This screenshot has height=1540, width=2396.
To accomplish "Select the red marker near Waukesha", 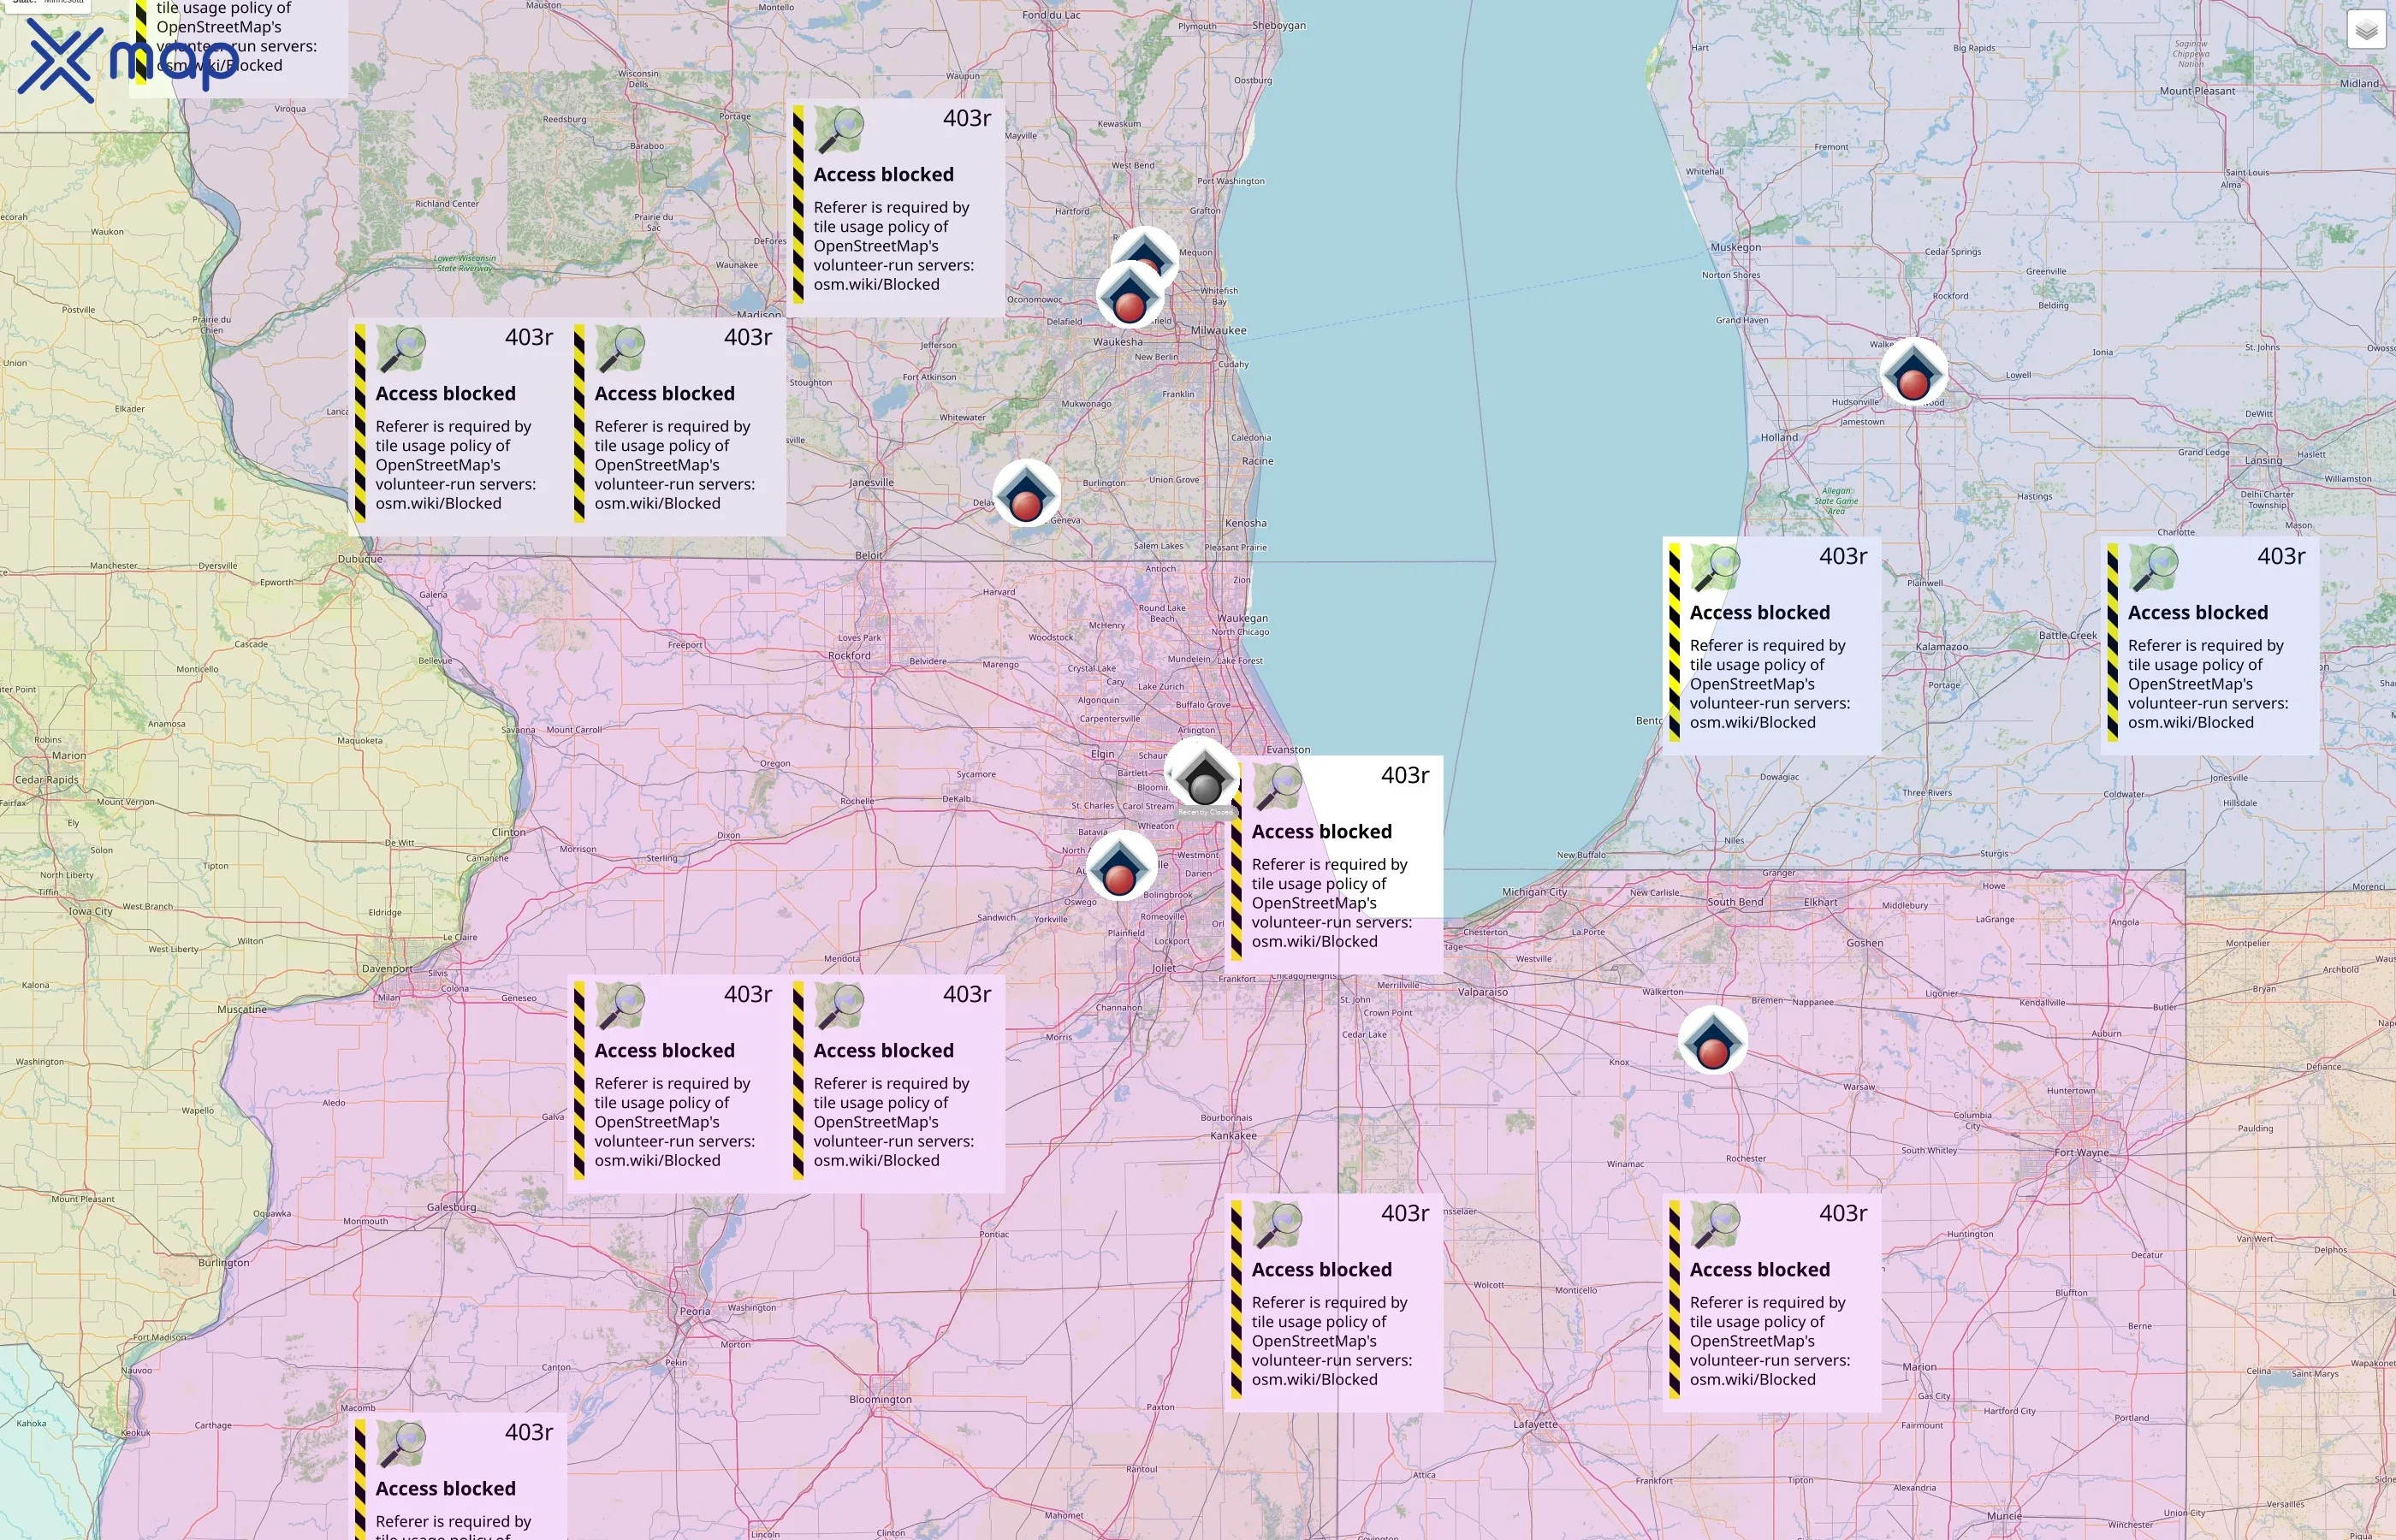I will (1129, 297).
